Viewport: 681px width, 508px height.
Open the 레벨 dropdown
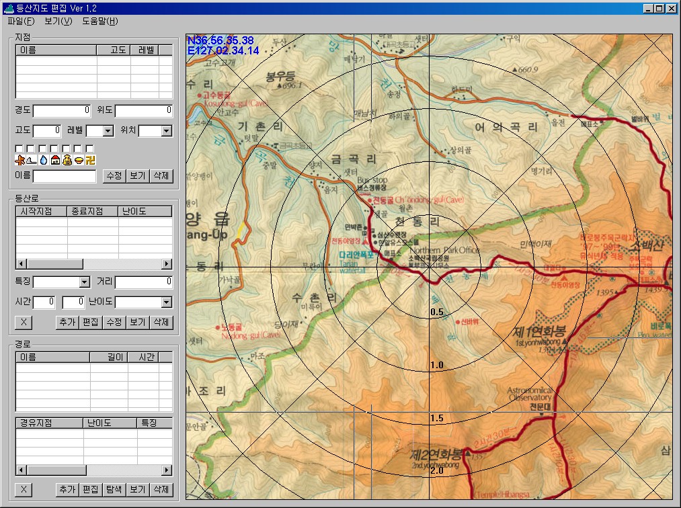click(108, 130)
